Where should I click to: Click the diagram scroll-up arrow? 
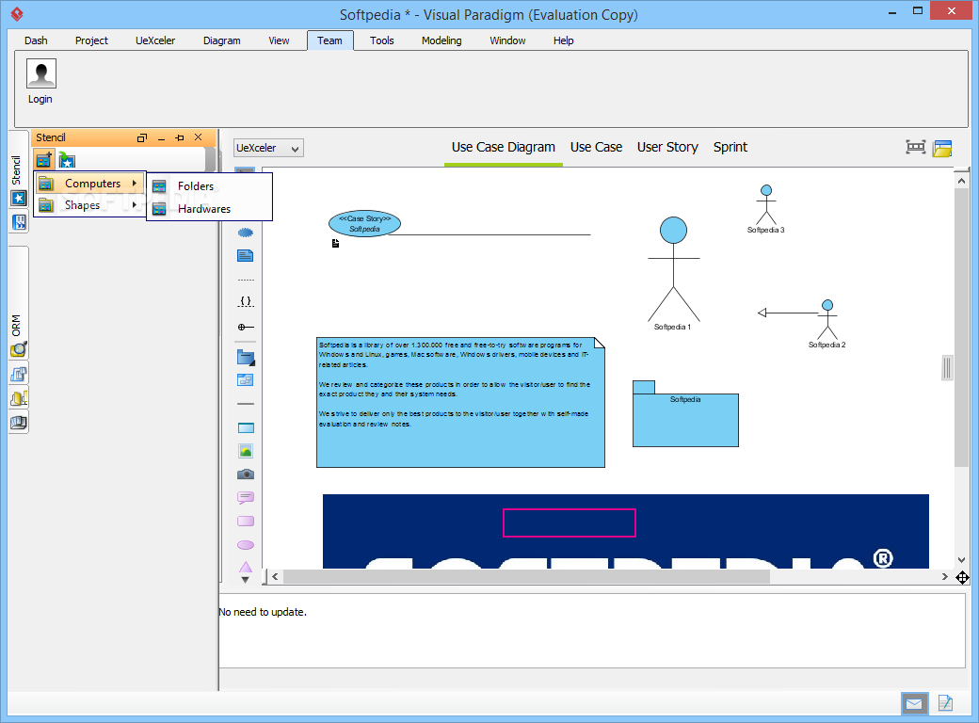point(961,181)
